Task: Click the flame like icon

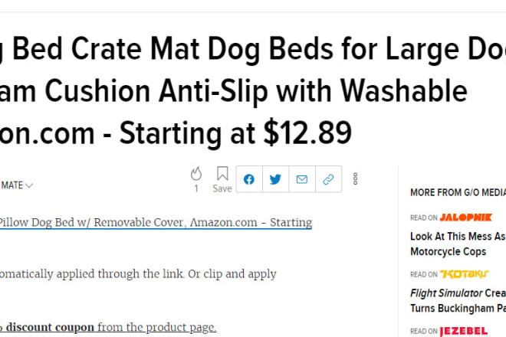Action: (x=195, y=174)
